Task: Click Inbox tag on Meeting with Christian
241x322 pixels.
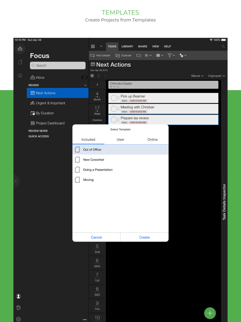Action: 124,112
